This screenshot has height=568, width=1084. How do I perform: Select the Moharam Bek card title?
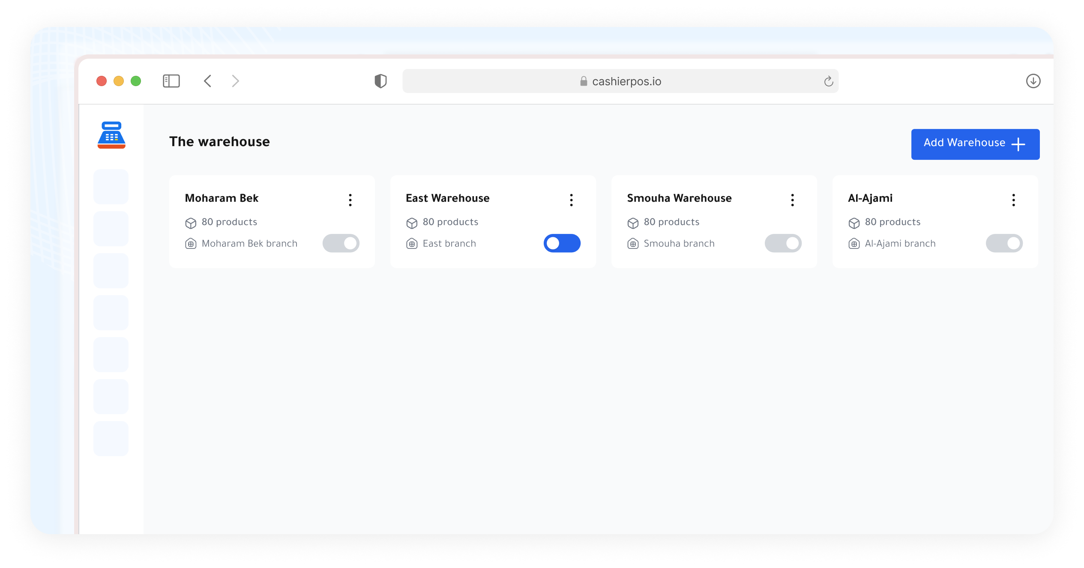pyautogui.click(x=222, y=198)
